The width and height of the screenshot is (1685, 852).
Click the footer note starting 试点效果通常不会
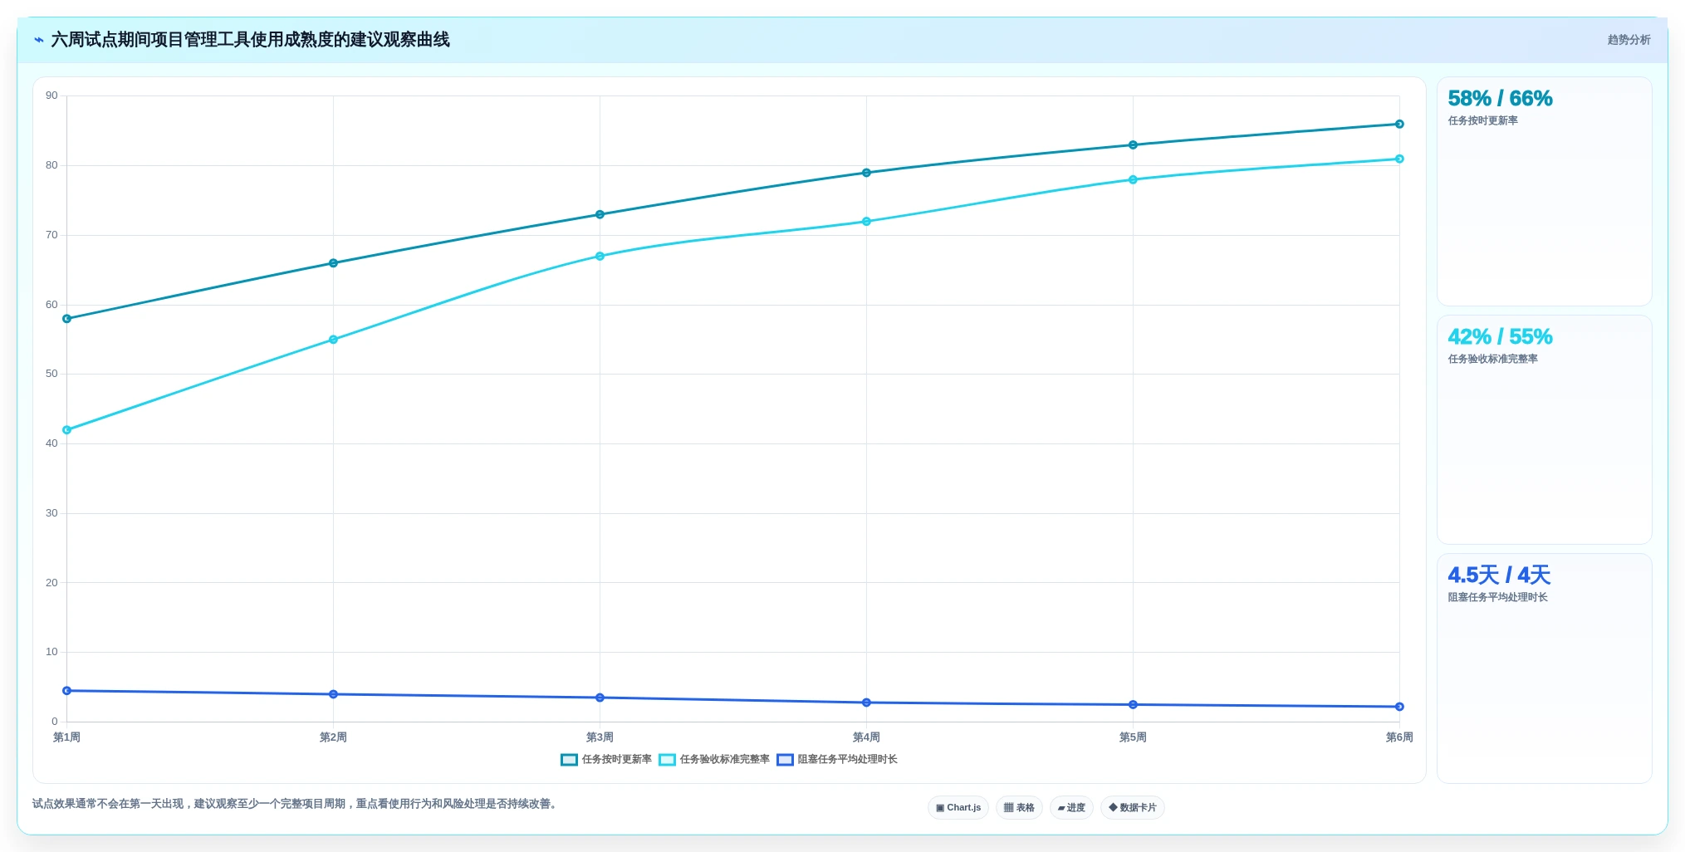click(296, 804)
